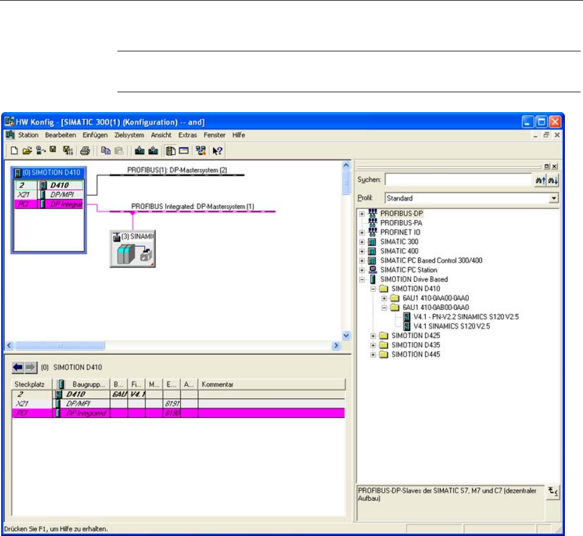This screenshot has height=536, width=583.
Task: Click the catalog panel dock icon
Action: click(x=547, y=166)
